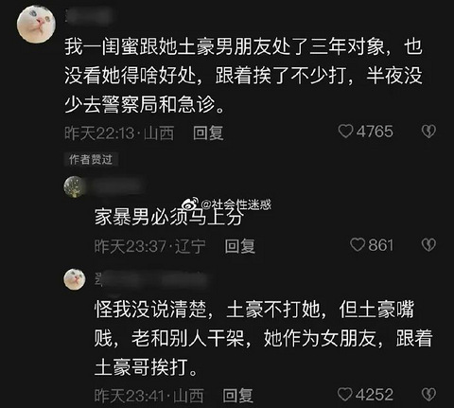Like the top comment with 4765 likes
The image size is (454, 408).
coord(345,132)
